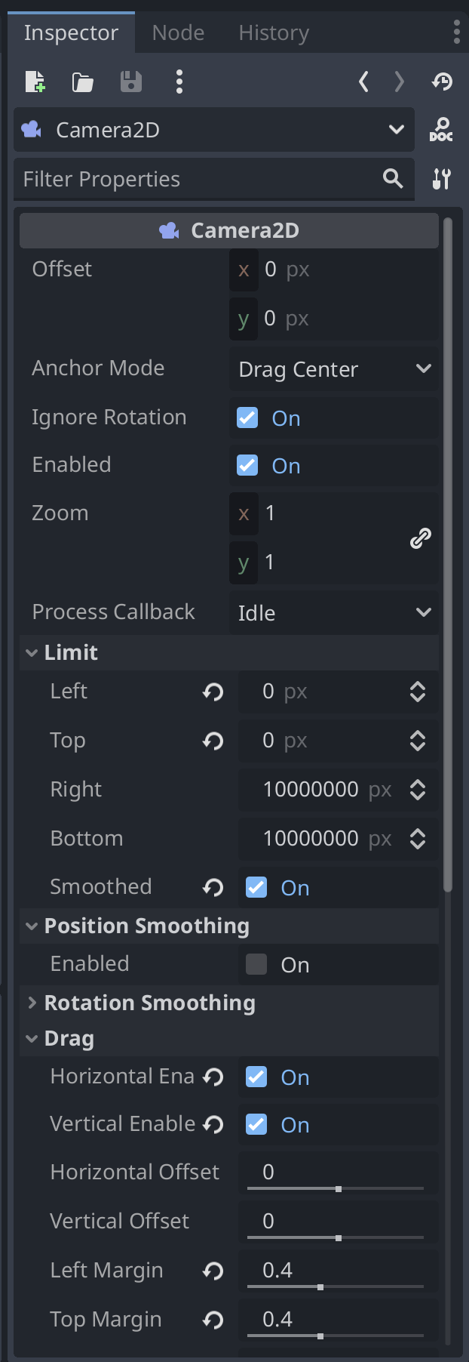Open the Anchor Mode Drag Center dropdown

pos(334,369)
